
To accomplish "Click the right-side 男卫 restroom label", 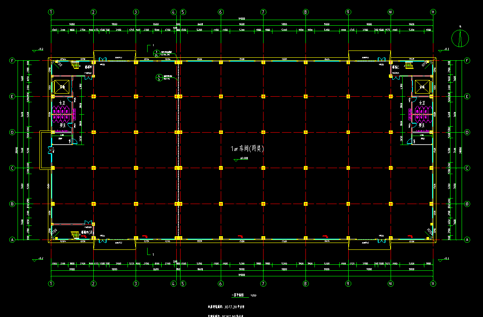I will [422, 125].
